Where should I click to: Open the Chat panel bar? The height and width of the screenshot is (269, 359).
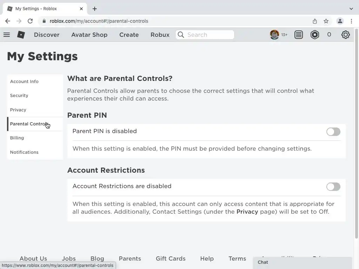pos(302,262)
